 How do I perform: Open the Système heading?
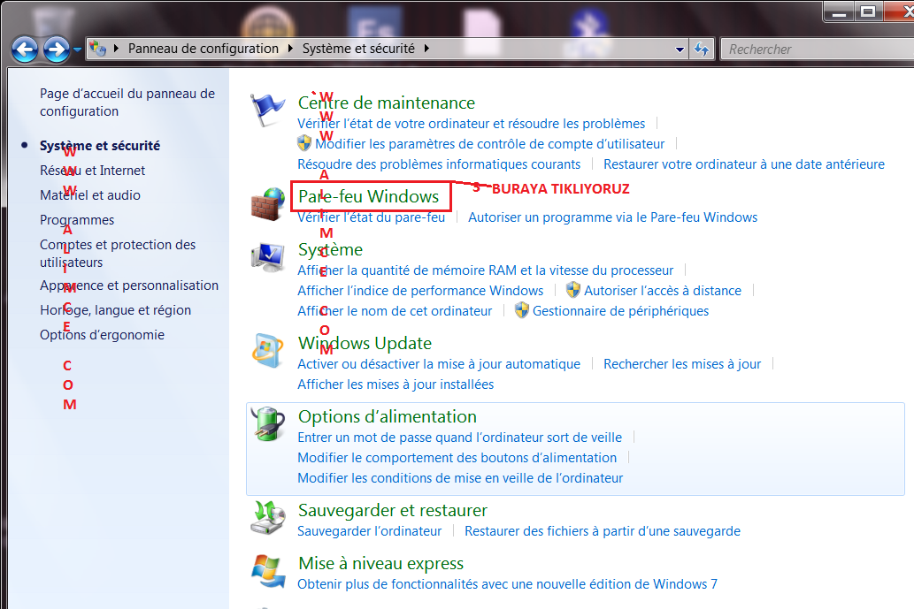pos(331,250)
